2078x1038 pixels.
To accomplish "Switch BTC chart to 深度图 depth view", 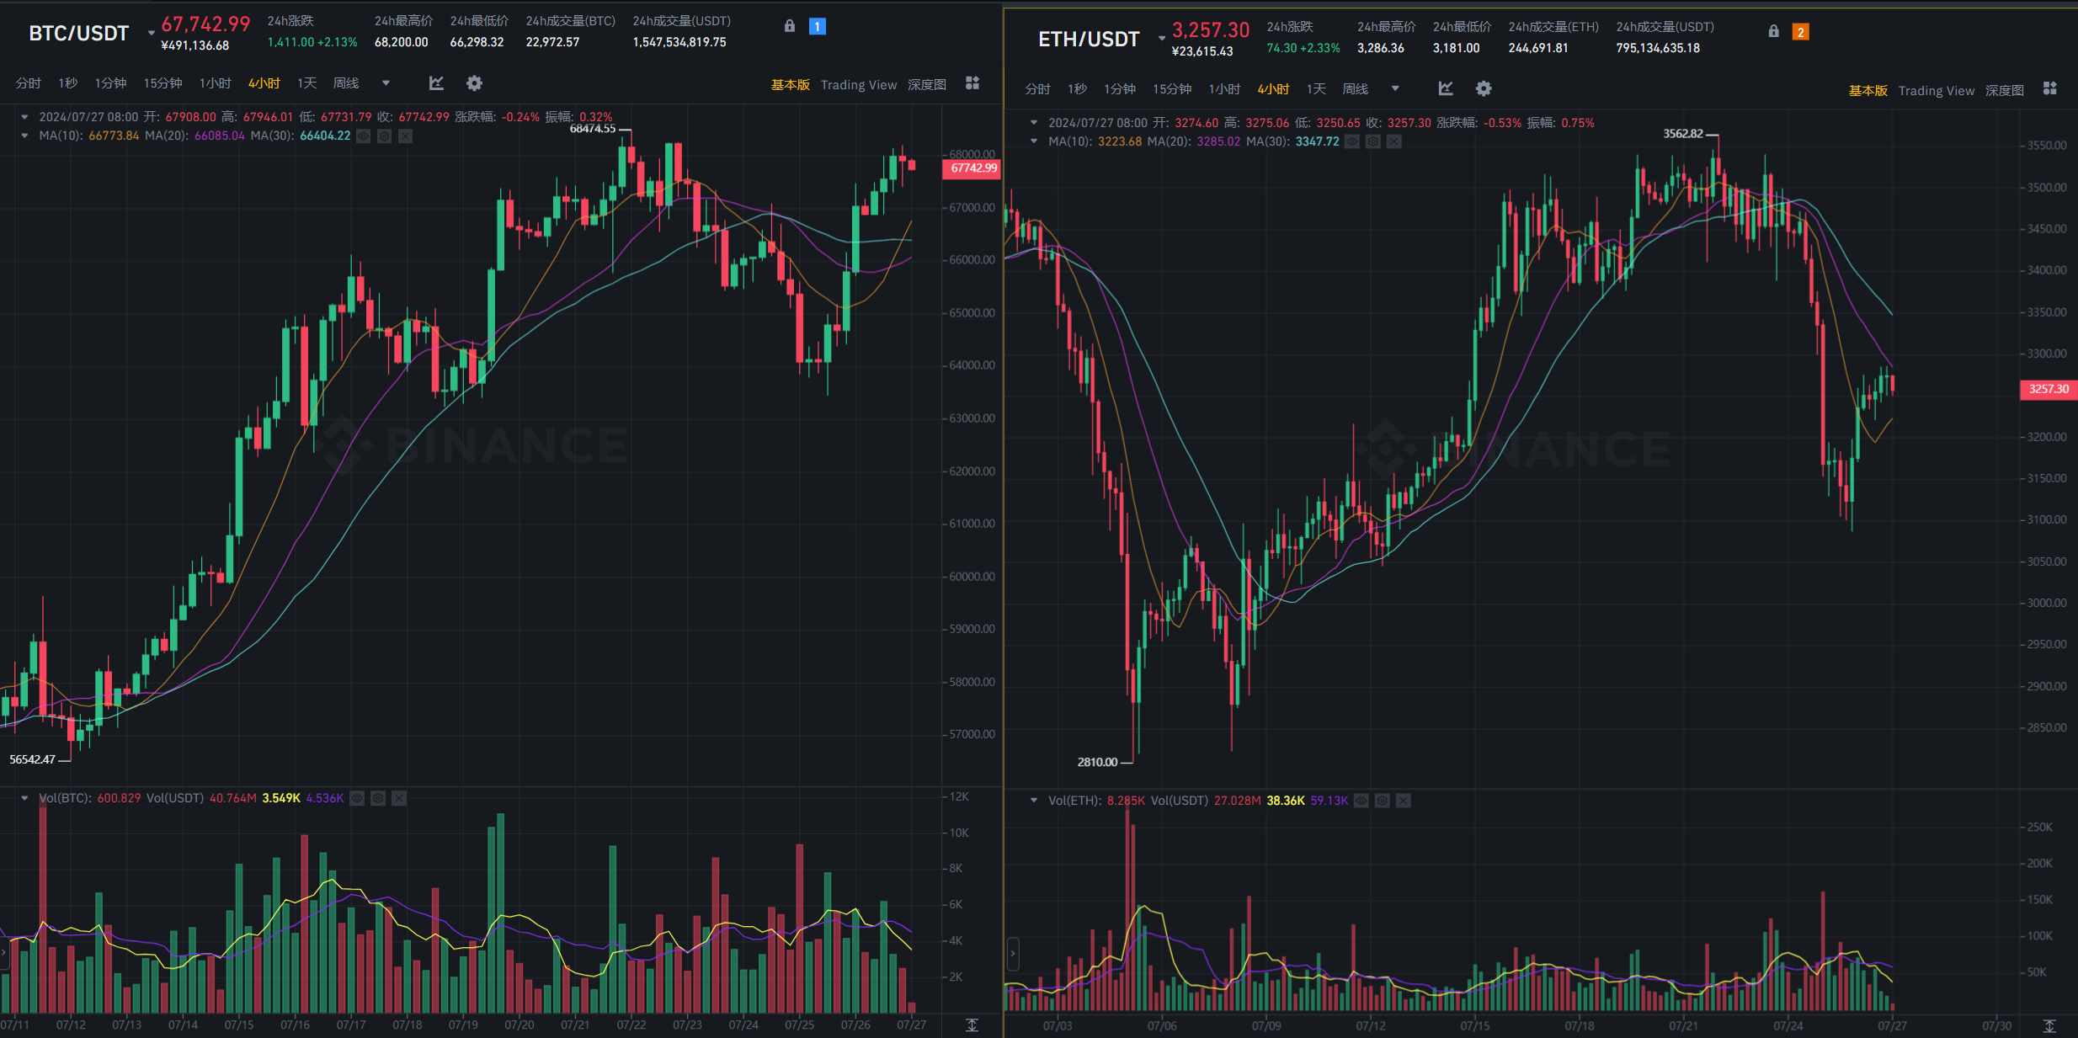I will coord(927,85).
